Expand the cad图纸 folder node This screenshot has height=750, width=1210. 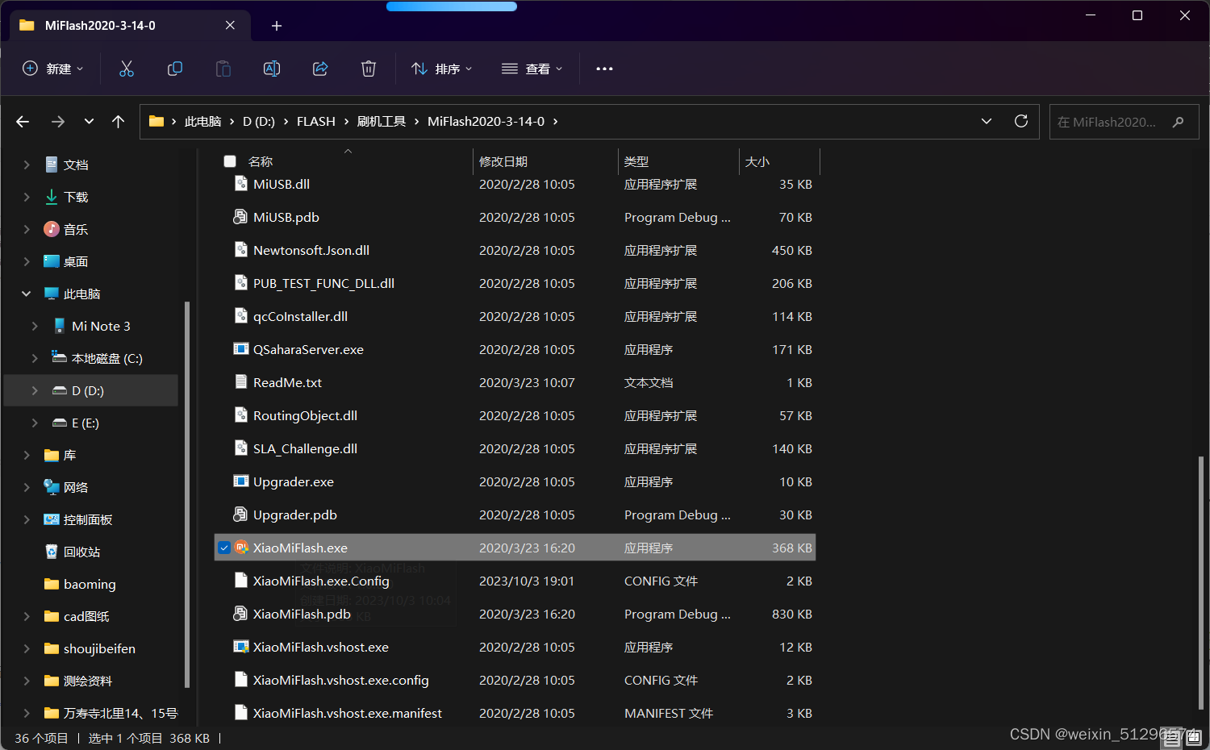pyautogui.click(x=26, y=616)
